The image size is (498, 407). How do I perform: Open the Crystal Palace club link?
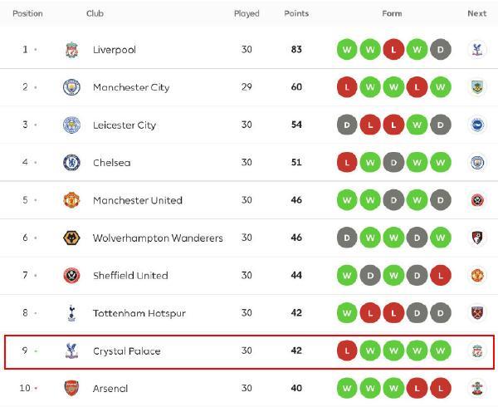tap(126, 351)
